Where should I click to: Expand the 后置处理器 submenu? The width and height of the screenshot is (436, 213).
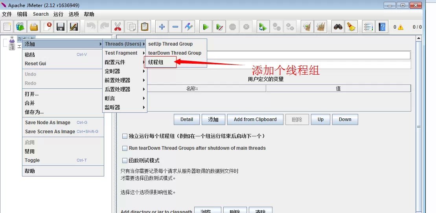[125, 89]
